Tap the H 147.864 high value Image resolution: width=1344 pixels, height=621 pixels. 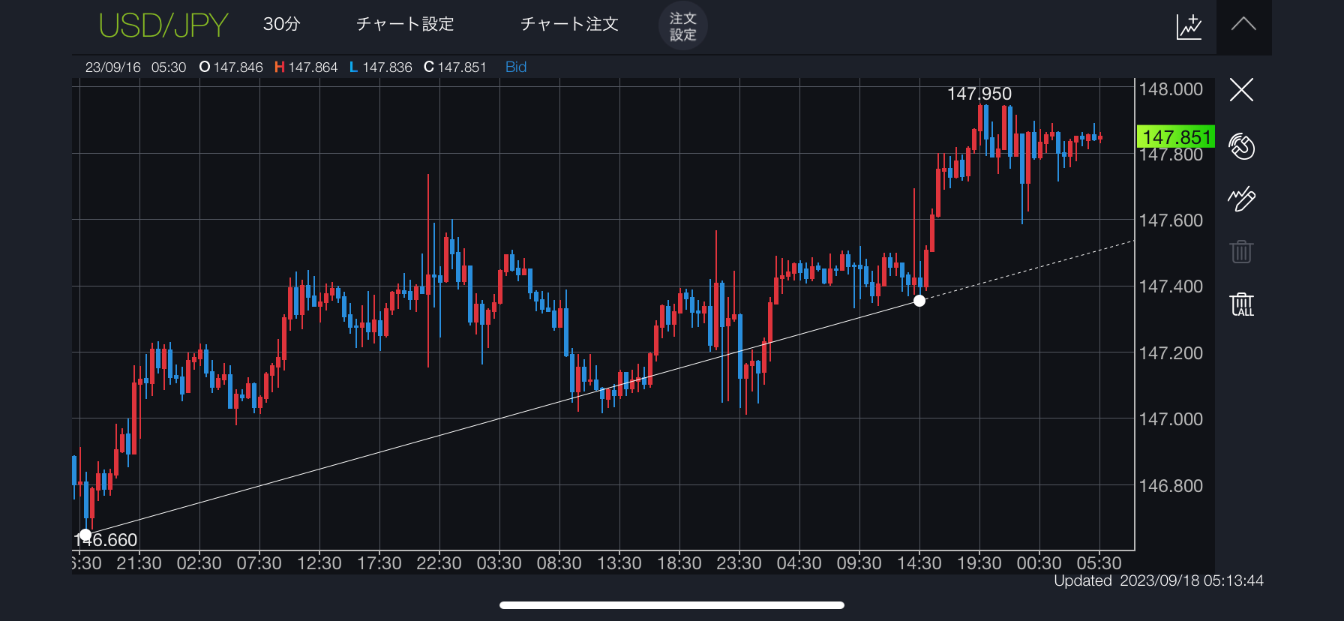point(306,67)
